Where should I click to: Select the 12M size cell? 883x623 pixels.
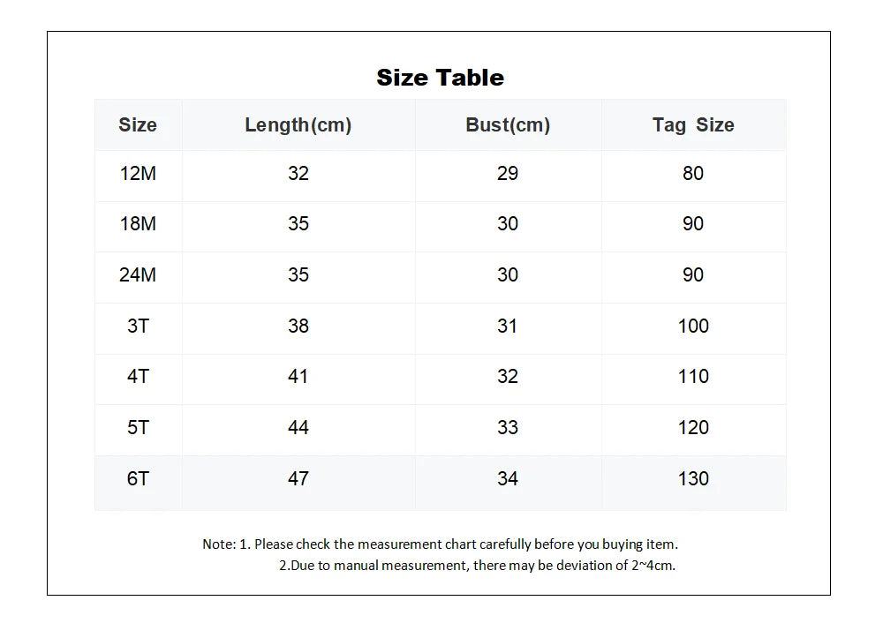pyautogui.click(x=138, y=173)
